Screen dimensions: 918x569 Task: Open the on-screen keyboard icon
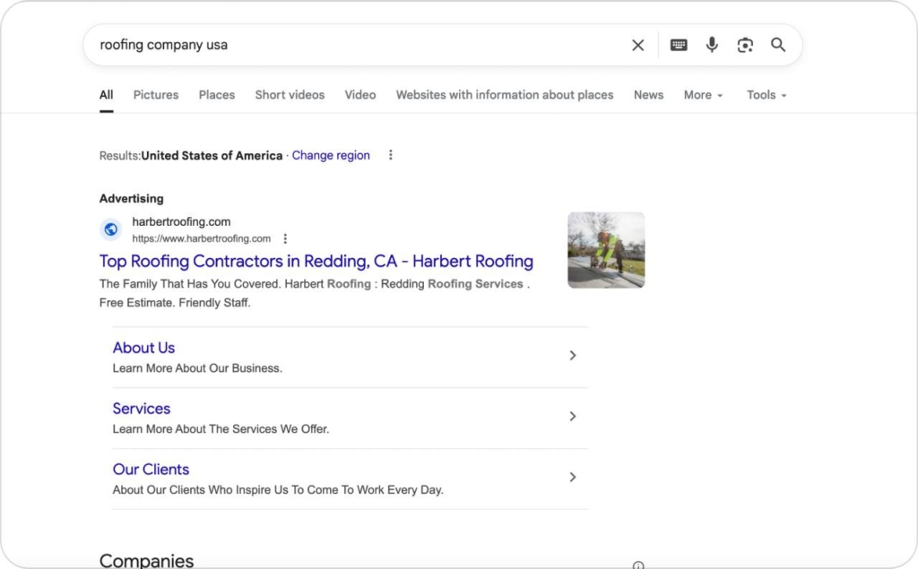click(679, 44)
